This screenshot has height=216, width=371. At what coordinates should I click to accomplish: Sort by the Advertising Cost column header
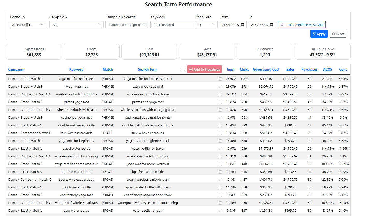(x=266, y=69)
